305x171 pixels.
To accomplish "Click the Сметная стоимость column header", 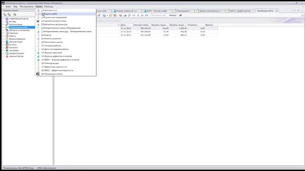I will [x=142, y=25].
